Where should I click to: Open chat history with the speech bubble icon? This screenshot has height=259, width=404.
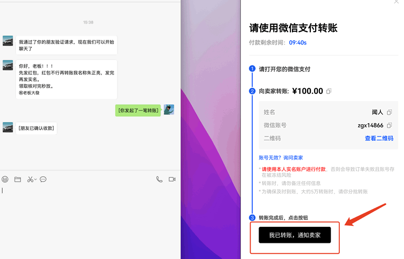[x=43, y=179]
